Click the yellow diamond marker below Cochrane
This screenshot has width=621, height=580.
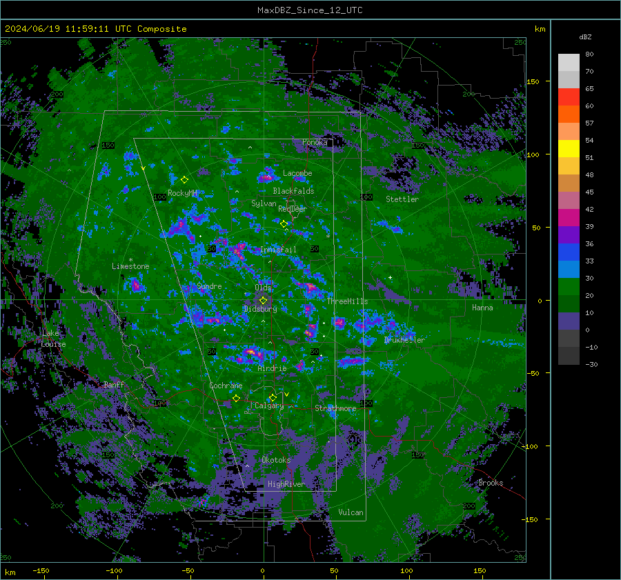[x=236, y=398]
